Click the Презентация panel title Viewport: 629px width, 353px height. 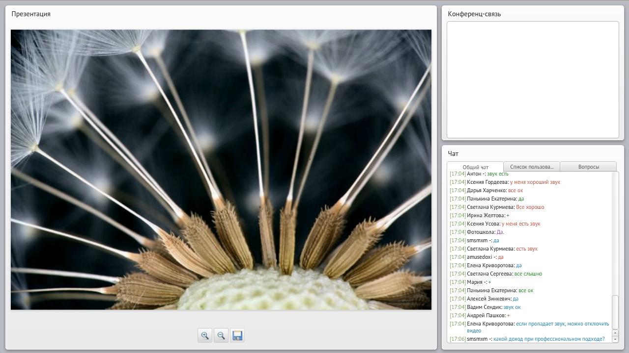[31, 14]
